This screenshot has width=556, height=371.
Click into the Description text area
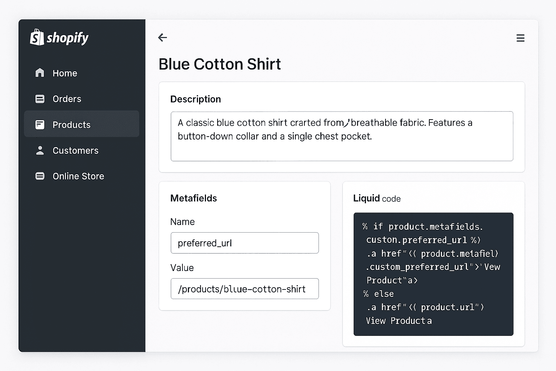(342, 136)
